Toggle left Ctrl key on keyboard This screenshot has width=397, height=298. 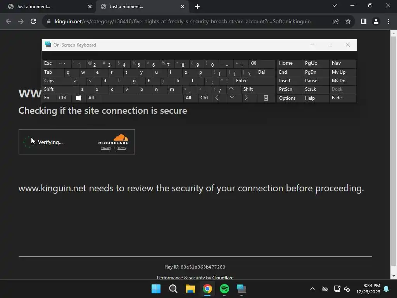pyautogui.click(x=64, y=98)
